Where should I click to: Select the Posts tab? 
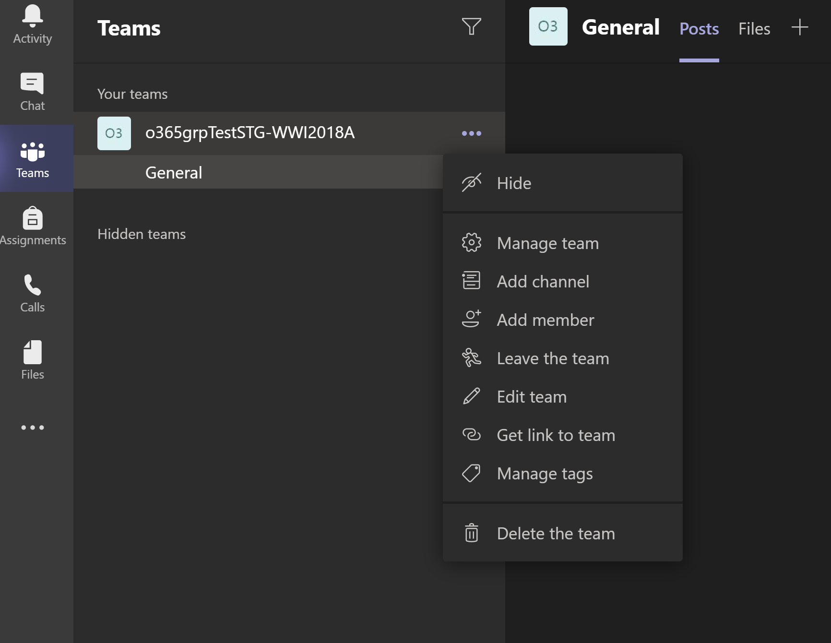point(699,29)
